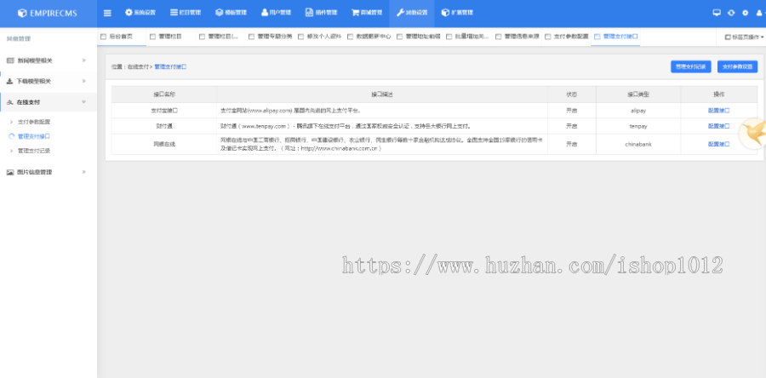Click 配置接口 link in tenpay row
Image resolution: width=766 pixels, height=378 pixels.
click(x=718, y=126)
